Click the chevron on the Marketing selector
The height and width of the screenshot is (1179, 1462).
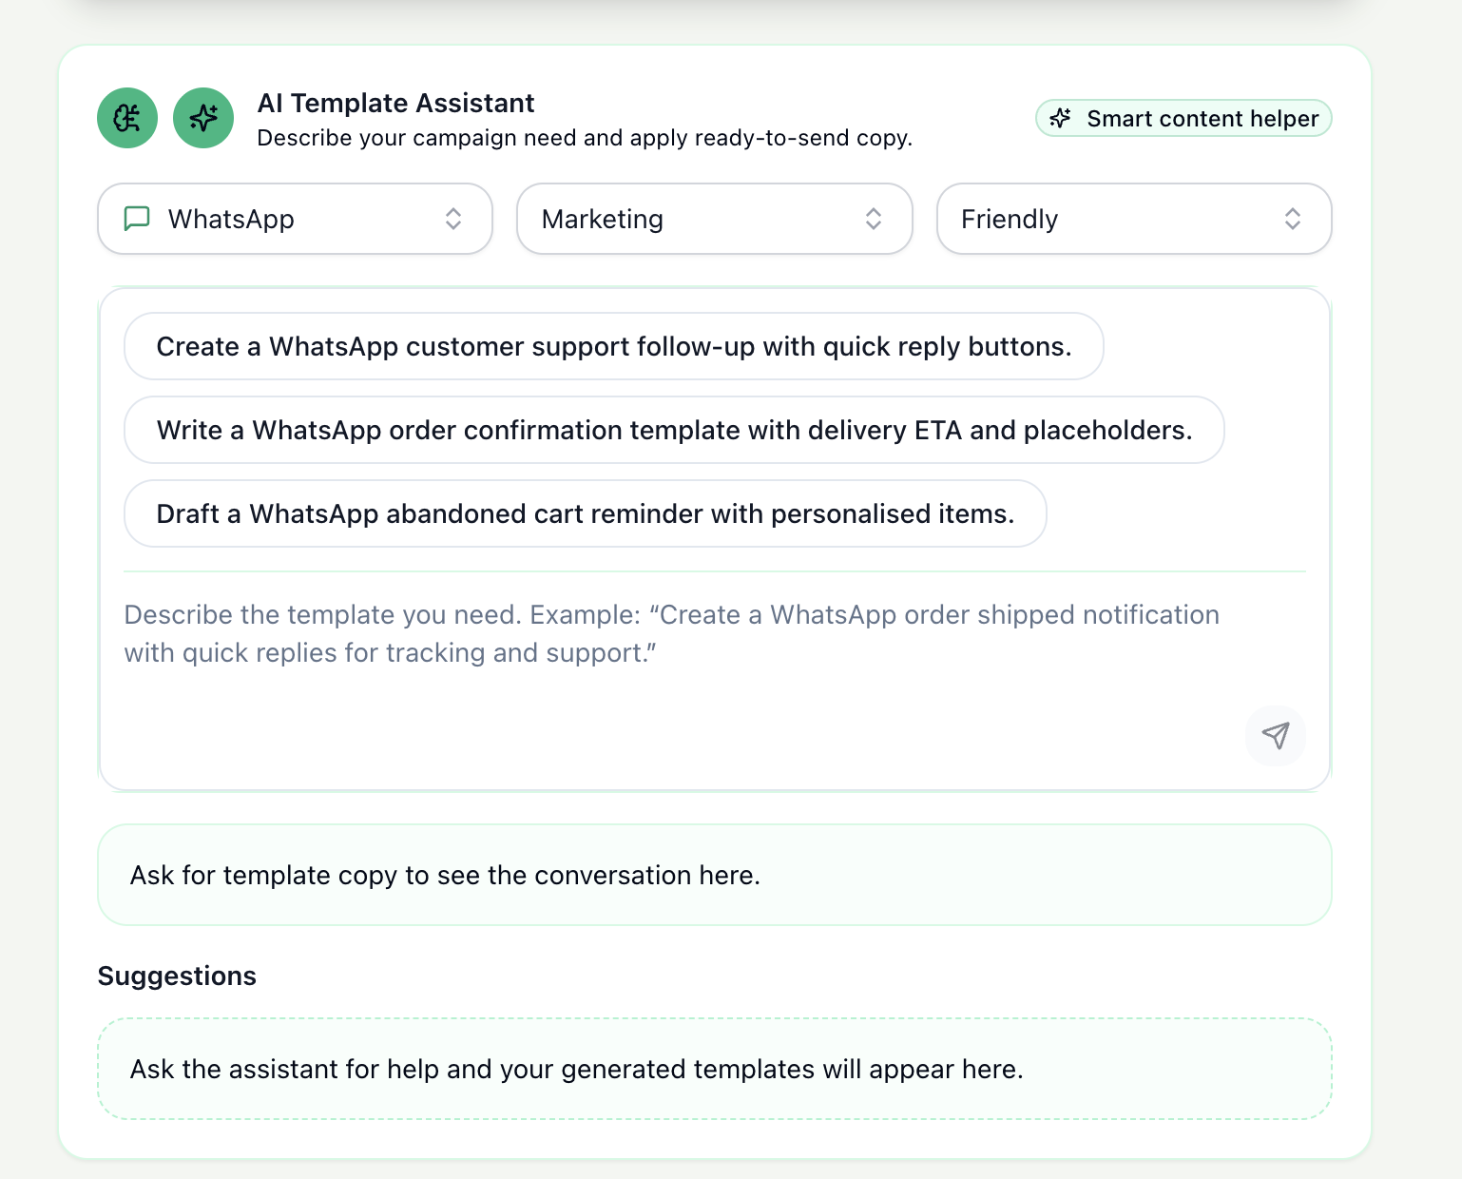[x=875, y=219]
